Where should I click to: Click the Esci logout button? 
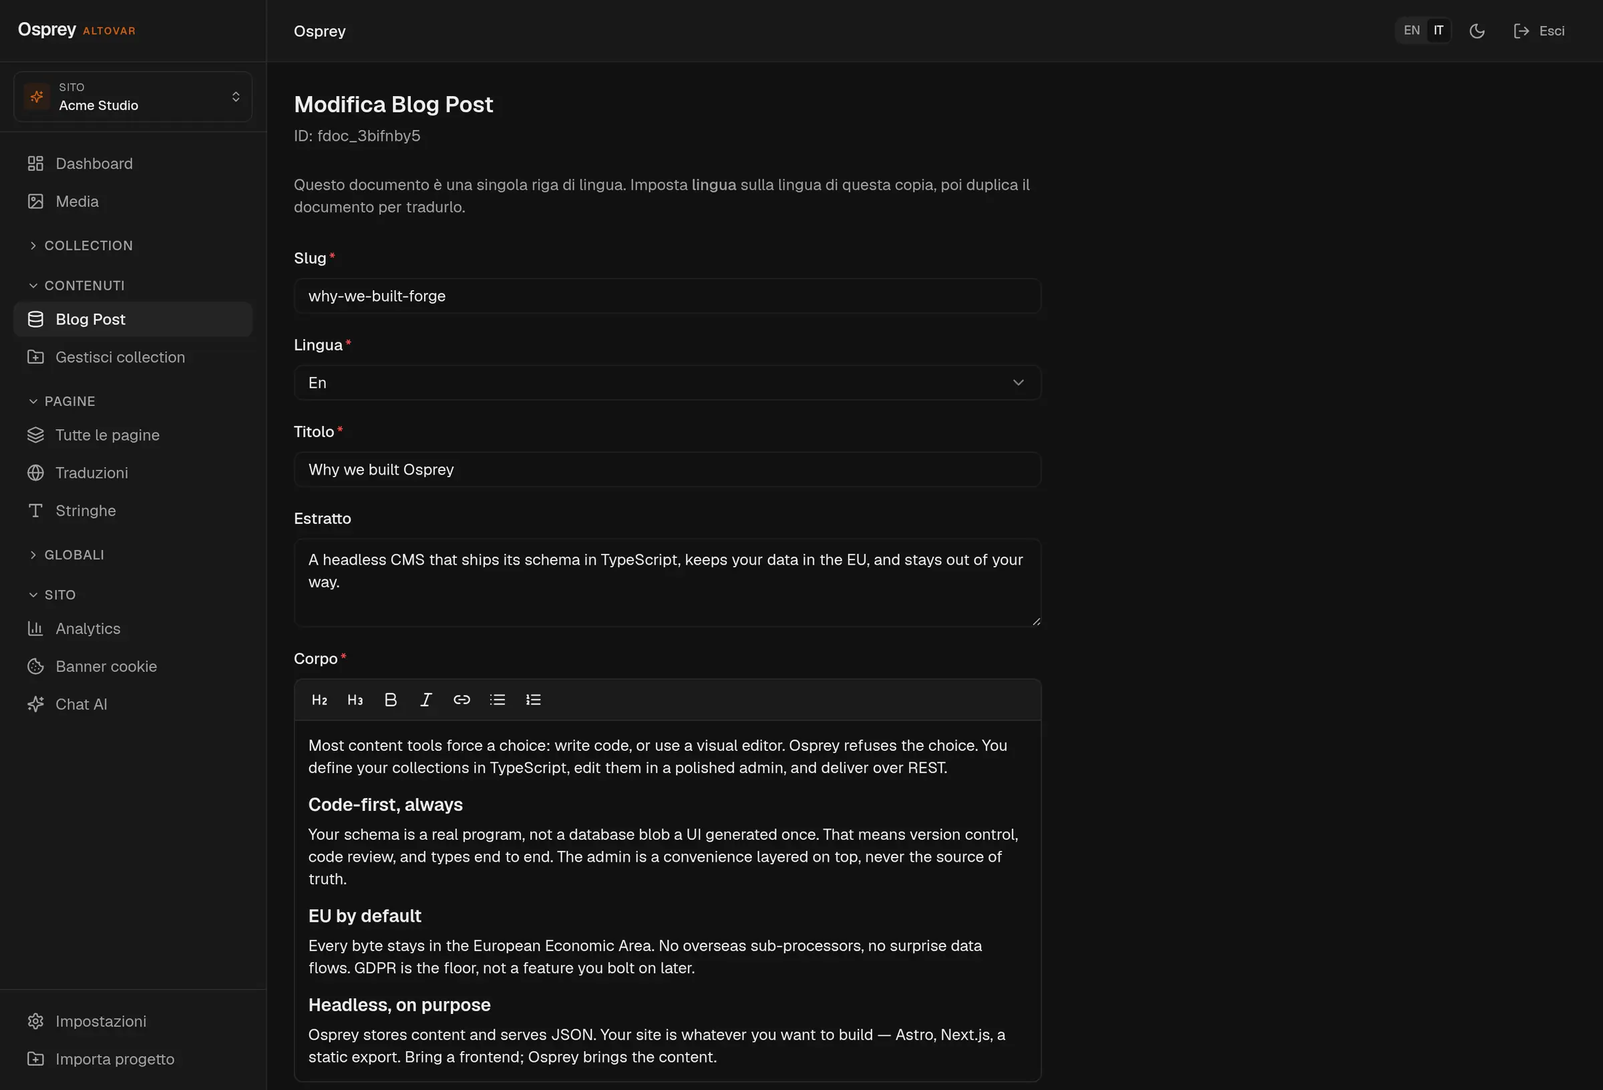[x=1539, y=31]
